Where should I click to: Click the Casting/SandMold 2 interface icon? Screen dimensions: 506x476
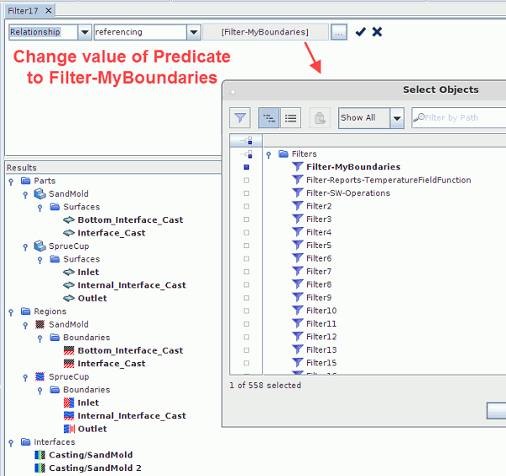[x=40, y=468]
